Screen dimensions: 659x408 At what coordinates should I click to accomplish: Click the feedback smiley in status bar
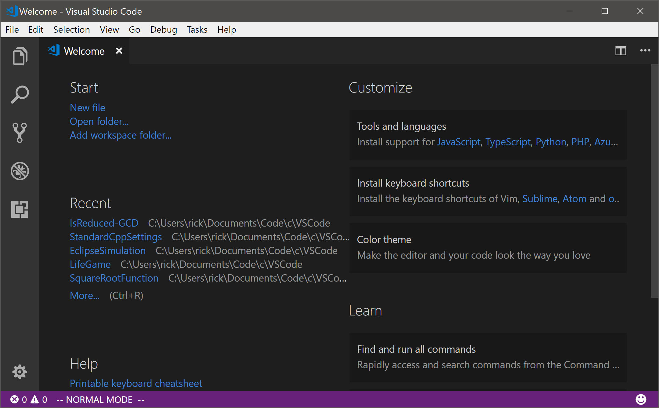(x=641, y=399)
